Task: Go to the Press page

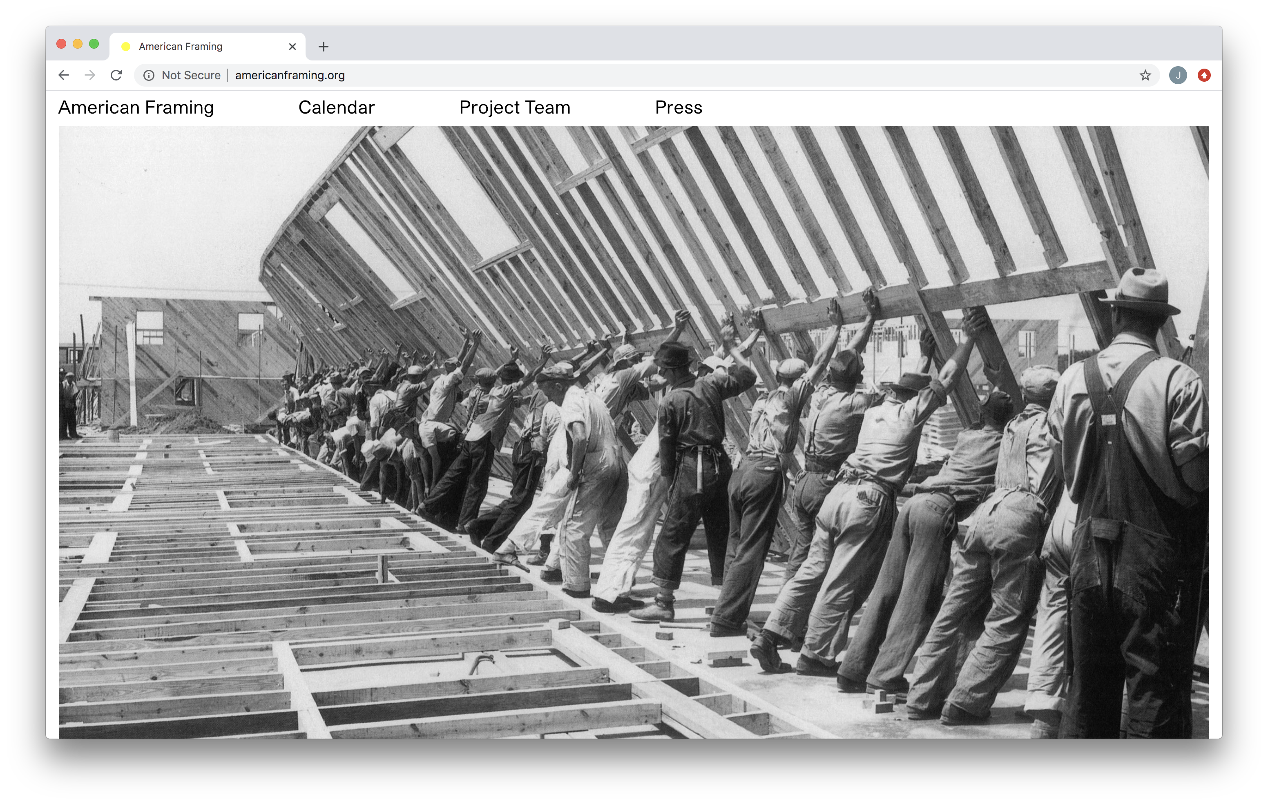Action: click(678, 107)
